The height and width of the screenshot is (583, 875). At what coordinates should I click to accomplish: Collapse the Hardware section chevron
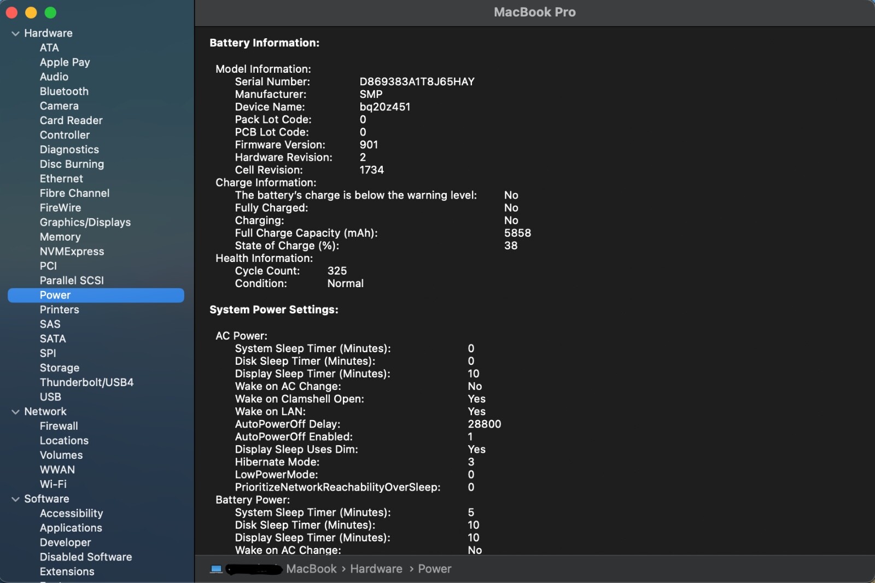[x=15, y=33]
